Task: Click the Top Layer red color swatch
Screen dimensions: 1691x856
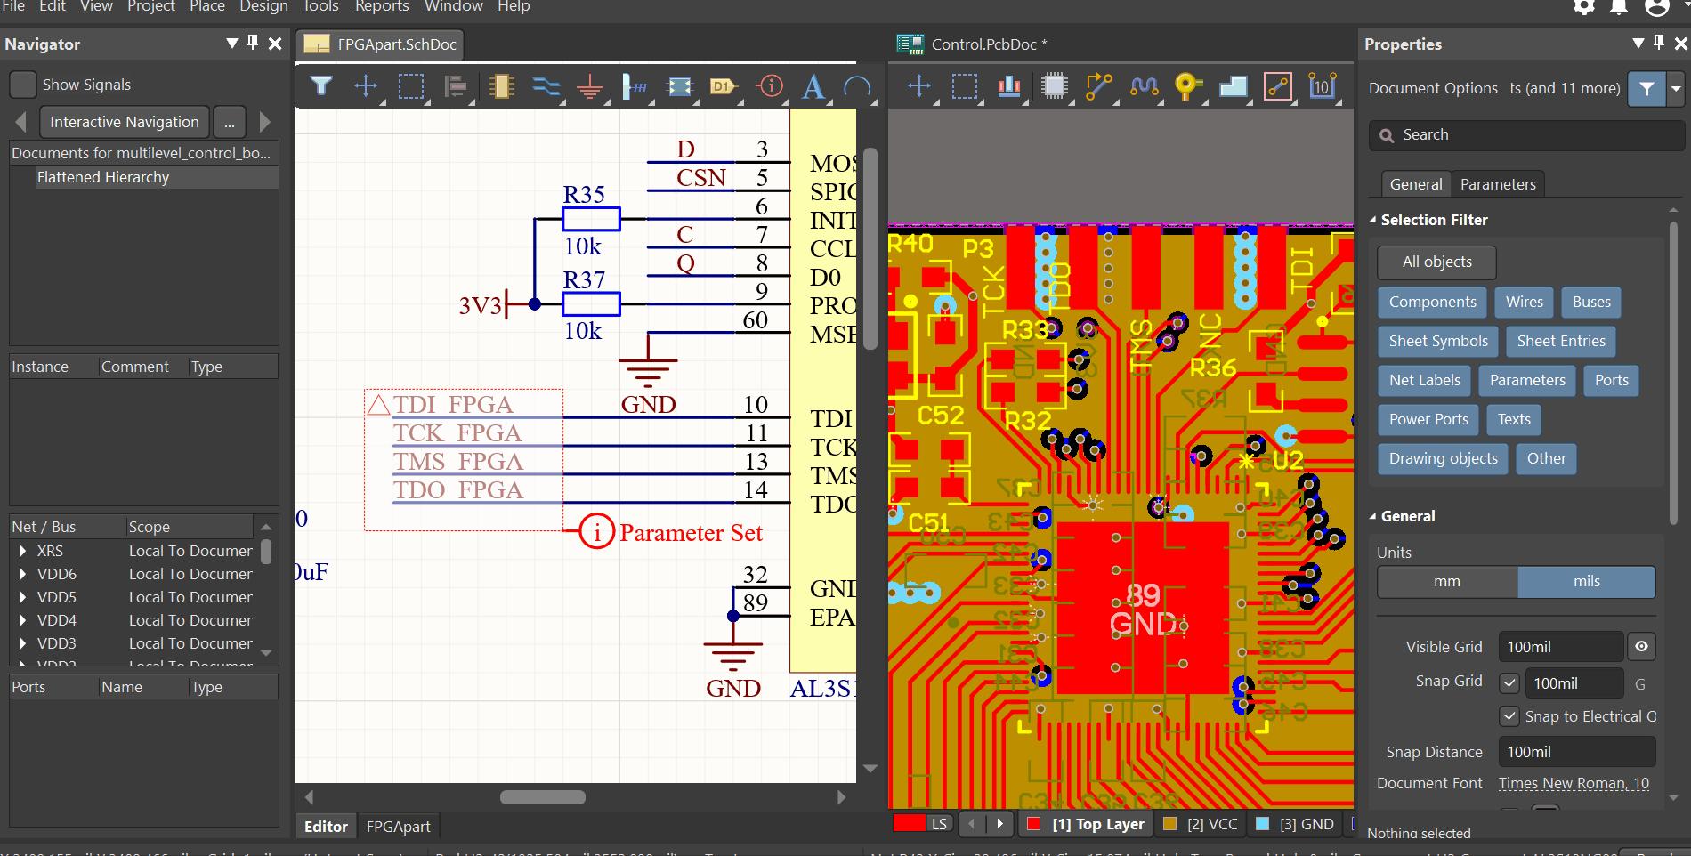Action: tap(1033, 824)
